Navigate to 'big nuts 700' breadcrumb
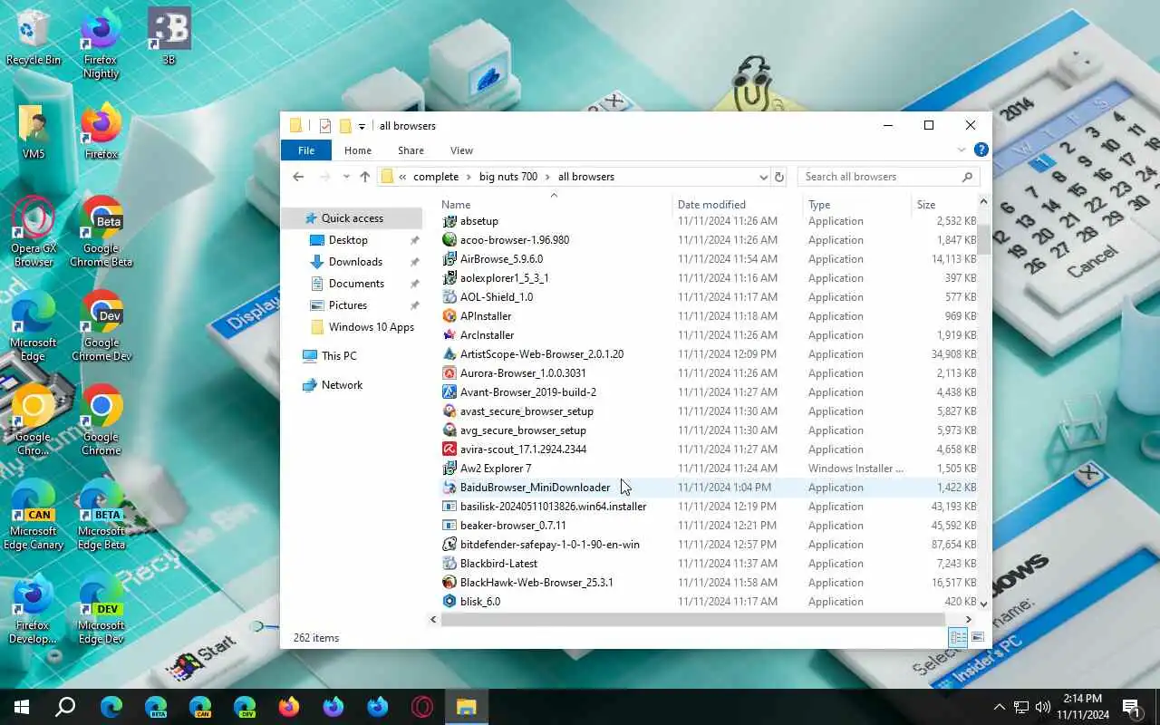1160x725 pixels. [x=508, y=177]
